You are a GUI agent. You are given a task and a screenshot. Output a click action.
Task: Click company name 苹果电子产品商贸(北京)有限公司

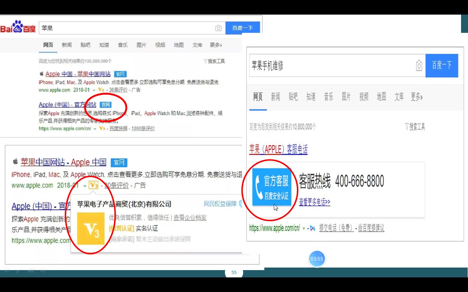point(124,204)
